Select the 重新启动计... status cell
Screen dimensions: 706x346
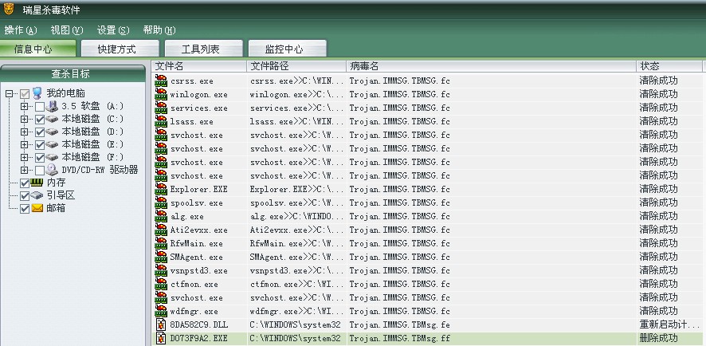coord(669,324)
